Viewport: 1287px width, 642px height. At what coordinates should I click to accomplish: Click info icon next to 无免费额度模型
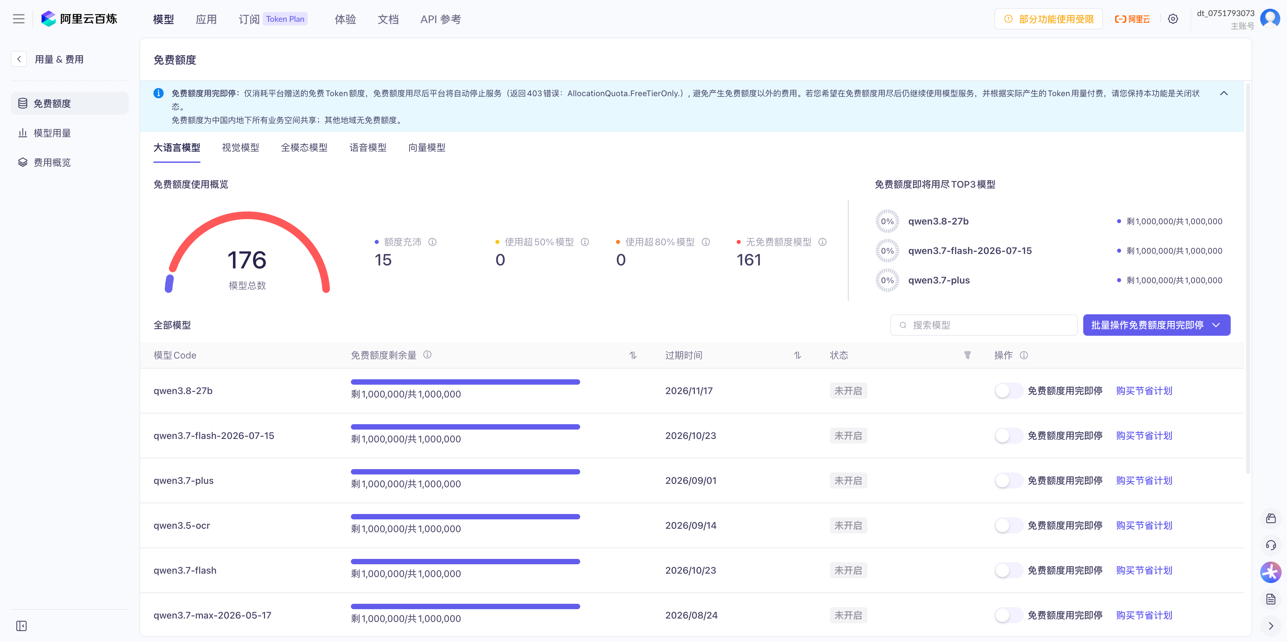pos(822,242)
